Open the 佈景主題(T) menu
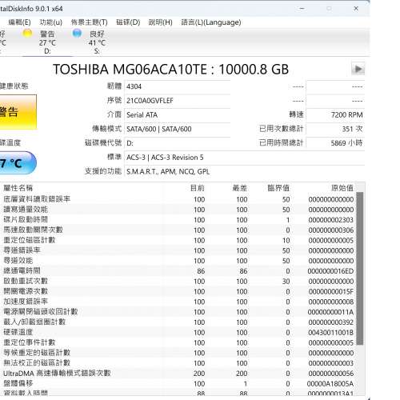The width and height of the screenshot is (400, 400). click(x=89, y=22)
